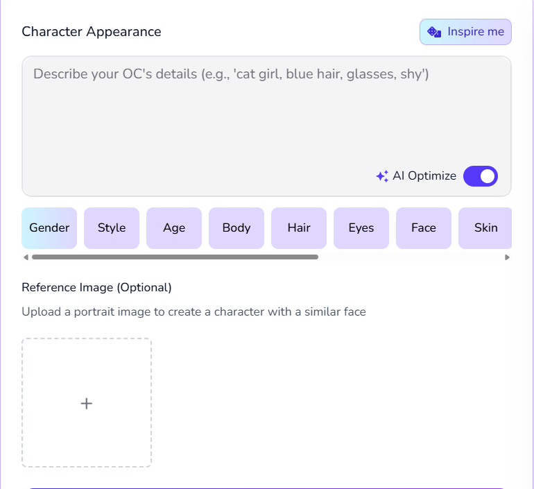This screenshot has height=489, width=534.
Task: Select the Eyes category tab
Action: (361, 228)
